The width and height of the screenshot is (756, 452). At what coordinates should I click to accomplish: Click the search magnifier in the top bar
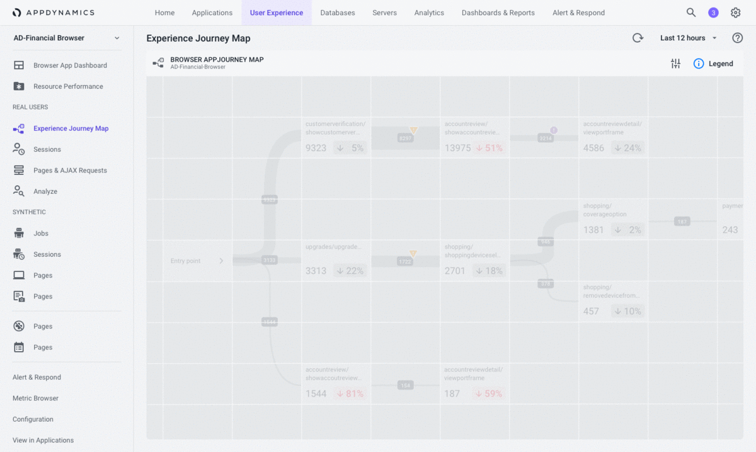(691, 12)
